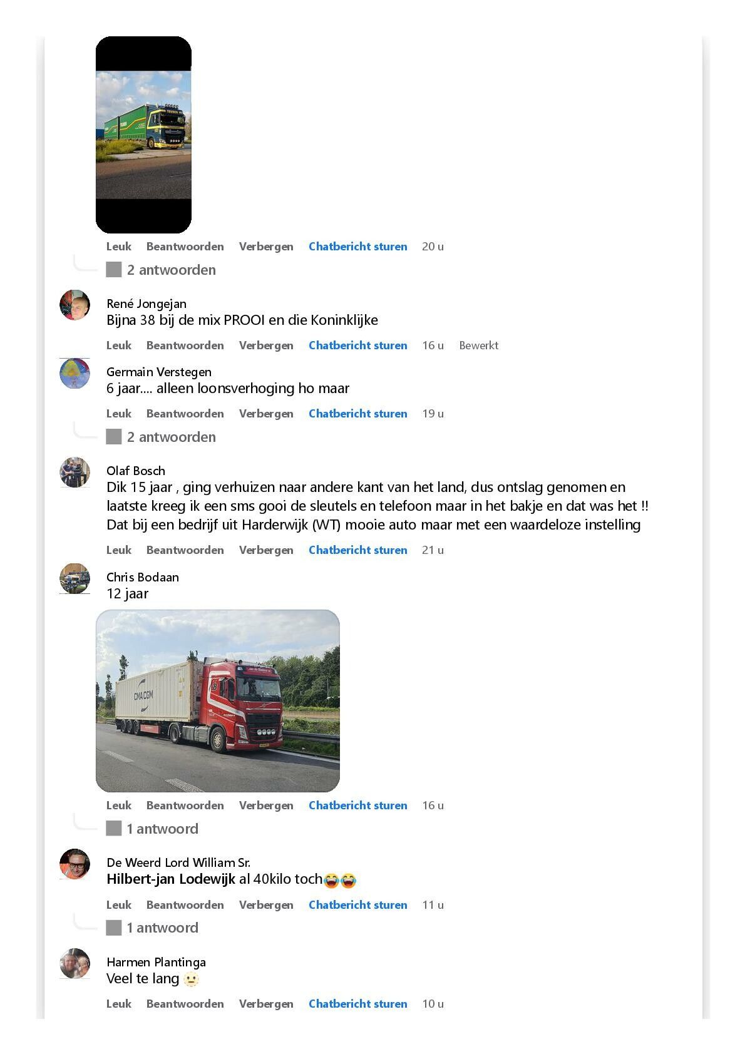
Task: Click Chris Bodaan's name link
Action: click(143, 577)
